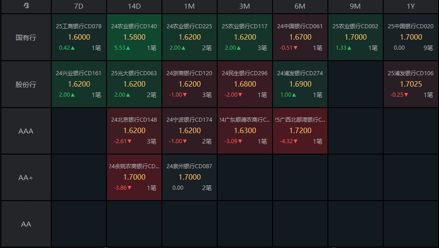Viewport: 439px width, 248px height.
Task: Click the 1.5800 yield value
Action: coord(134,37)
